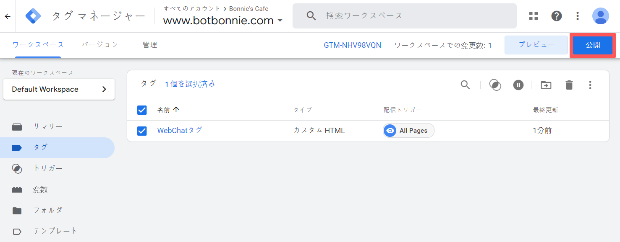Click ワークスペースでの変更数: 1 text

click(443, 45)
